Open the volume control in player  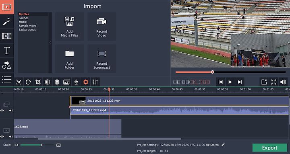point(283,82)
